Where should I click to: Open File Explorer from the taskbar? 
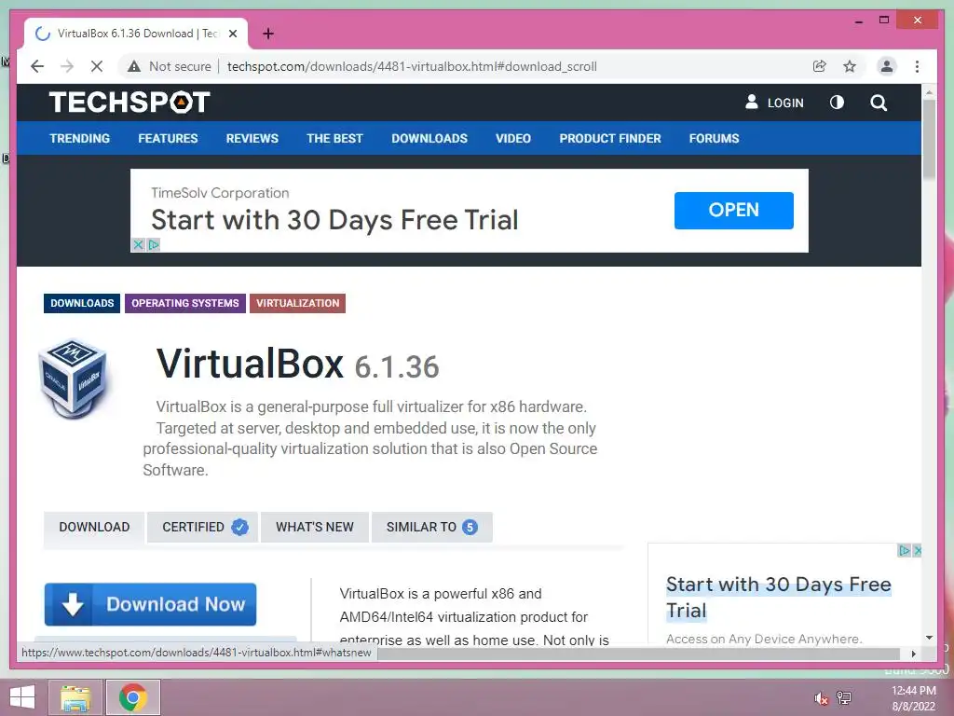tap(75, 697)
